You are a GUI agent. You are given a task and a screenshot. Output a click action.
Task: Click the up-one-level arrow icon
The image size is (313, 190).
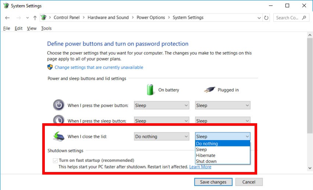[x=35, y=18]
